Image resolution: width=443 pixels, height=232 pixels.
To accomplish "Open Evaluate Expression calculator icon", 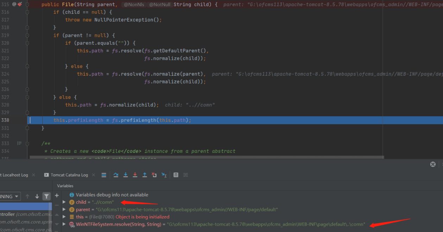I will (176, 175).
